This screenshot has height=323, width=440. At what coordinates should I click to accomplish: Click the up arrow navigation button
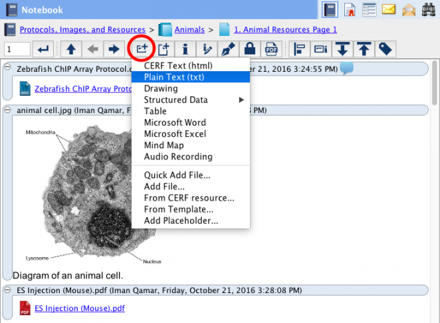[70, 49]
